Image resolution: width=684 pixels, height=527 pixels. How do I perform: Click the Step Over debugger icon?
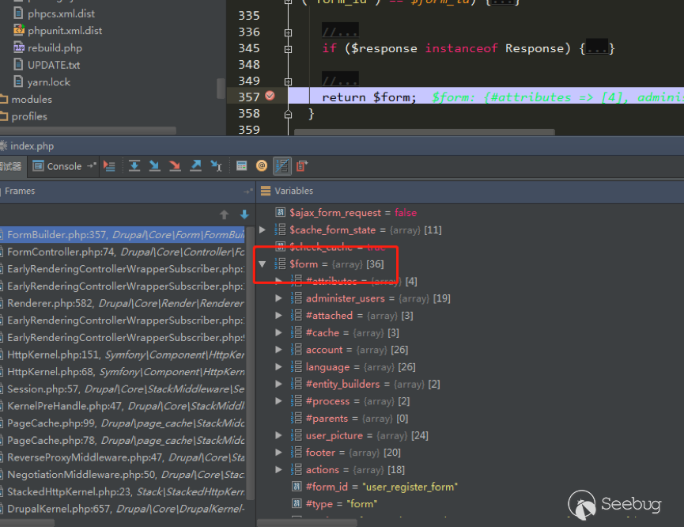pyautogui.click(x=134, y=166)
